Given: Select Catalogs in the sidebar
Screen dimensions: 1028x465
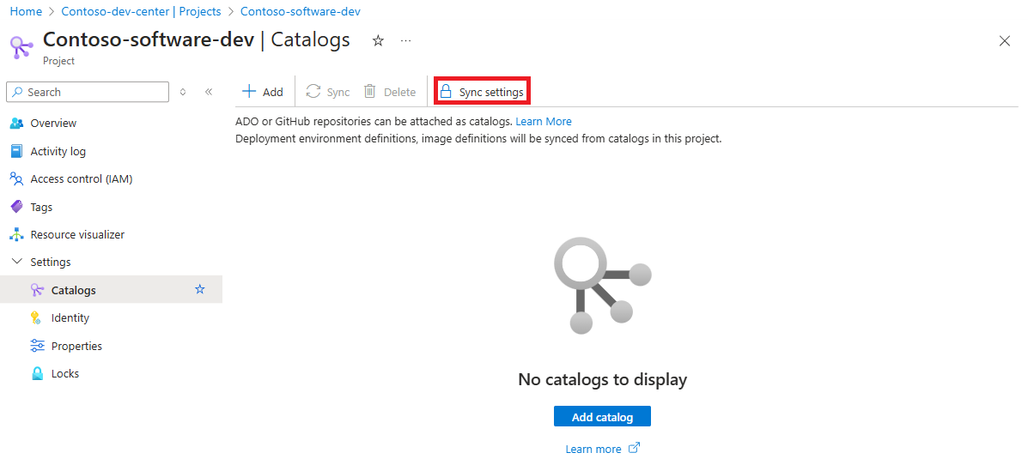Looking at the screenshot, I should click(112, 290).
